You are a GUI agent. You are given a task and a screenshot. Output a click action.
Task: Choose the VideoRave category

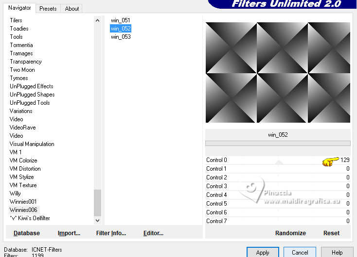(22, 128)
